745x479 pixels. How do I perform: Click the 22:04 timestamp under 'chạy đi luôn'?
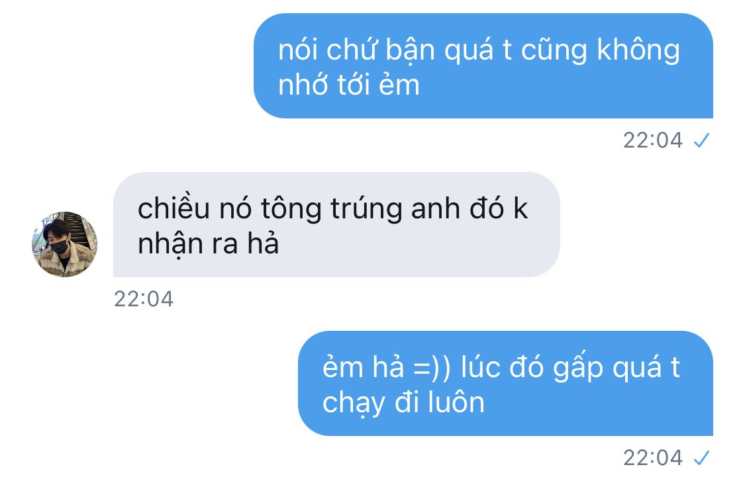click(x=652, y=458)
